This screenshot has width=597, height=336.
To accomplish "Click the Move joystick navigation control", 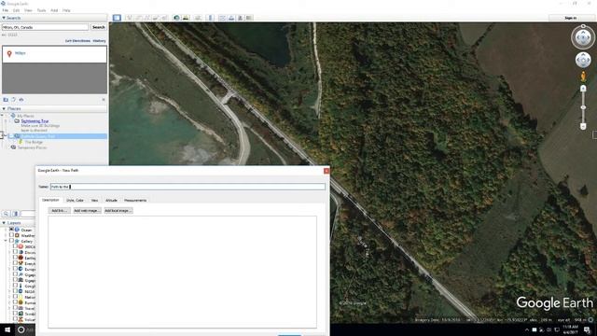I will tap(583, 60).
